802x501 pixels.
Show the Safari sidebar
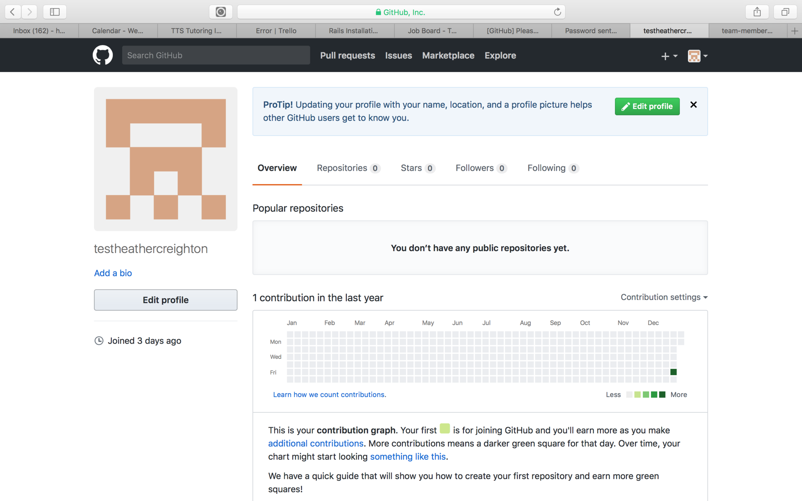click(55, 12)
